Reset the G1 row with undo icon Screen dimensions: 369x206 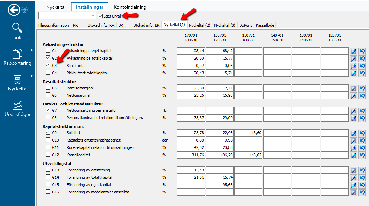coord(362,51)
